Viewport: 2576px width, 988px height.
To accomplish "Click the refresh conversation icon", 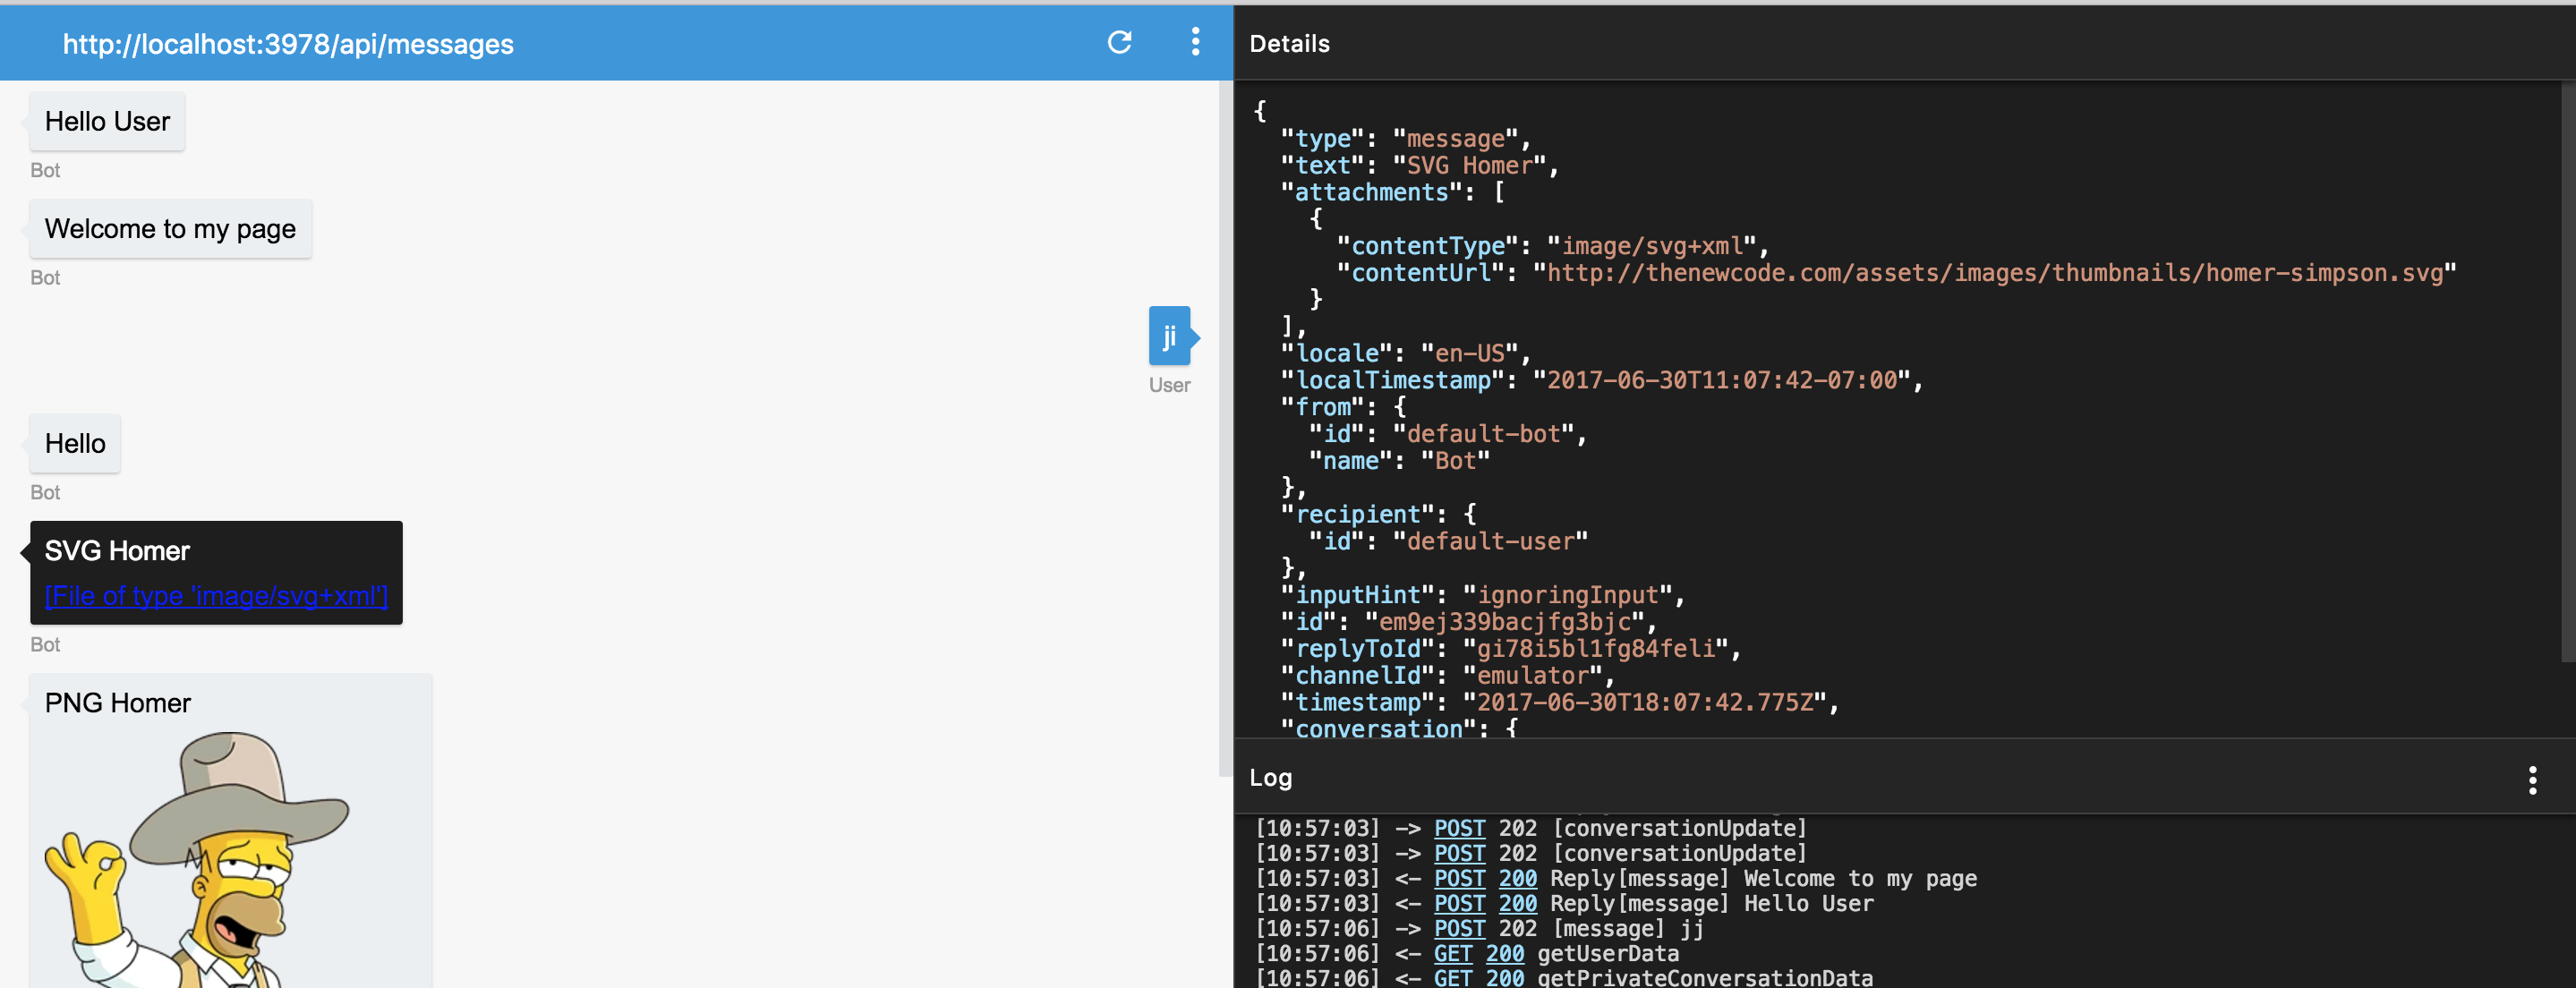I will [1120, 42].
